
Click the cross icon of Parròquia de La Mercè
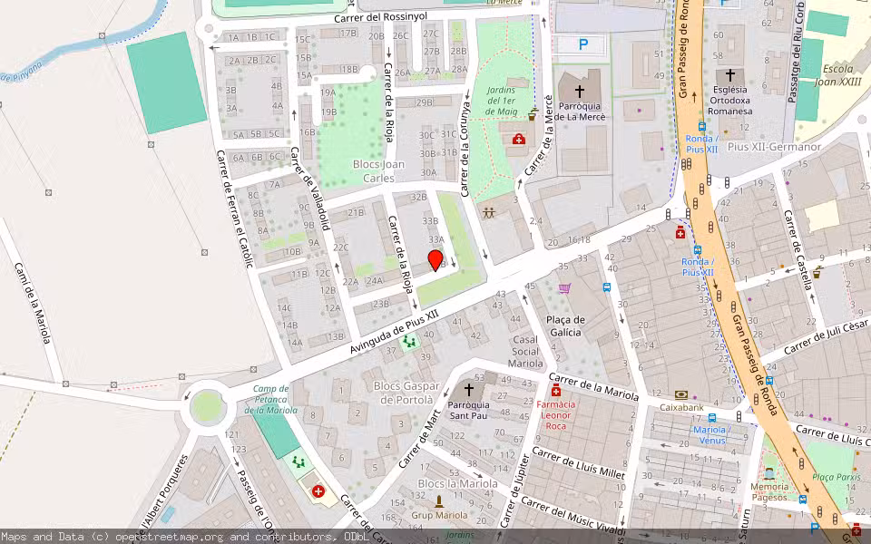580,91
